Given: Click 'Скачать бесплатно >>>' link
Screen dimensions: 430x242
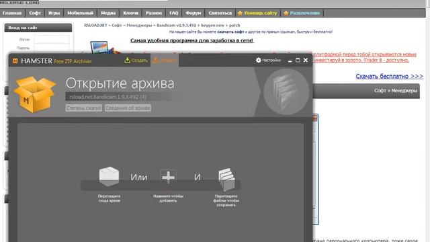Looking at the screenshot, I should click(390, 76).
